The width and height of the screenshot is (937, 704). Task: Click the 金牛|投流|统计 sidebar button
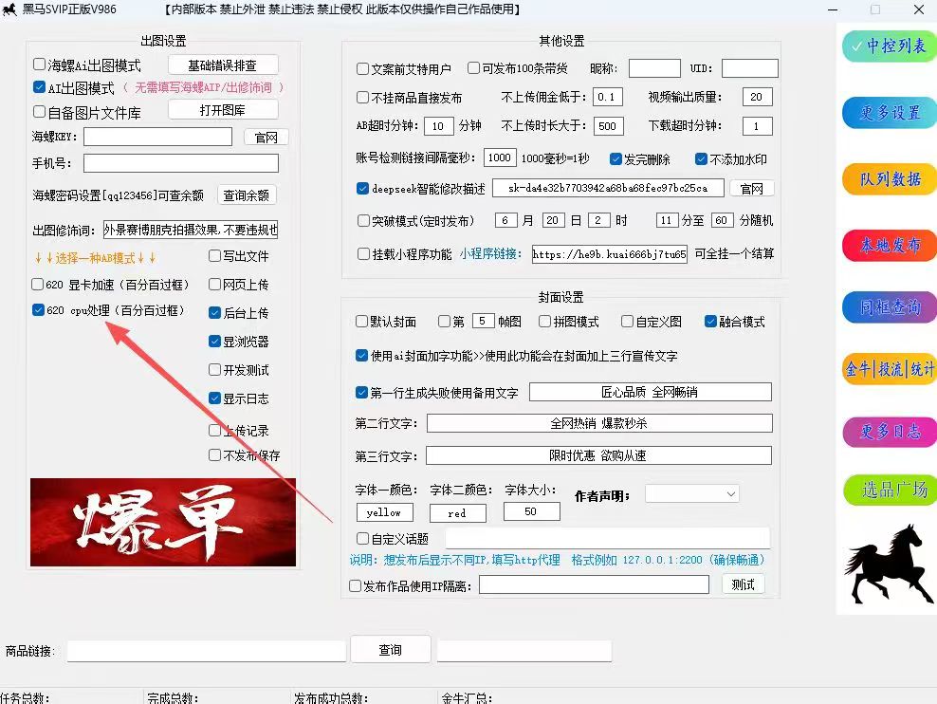coord(890,369)
